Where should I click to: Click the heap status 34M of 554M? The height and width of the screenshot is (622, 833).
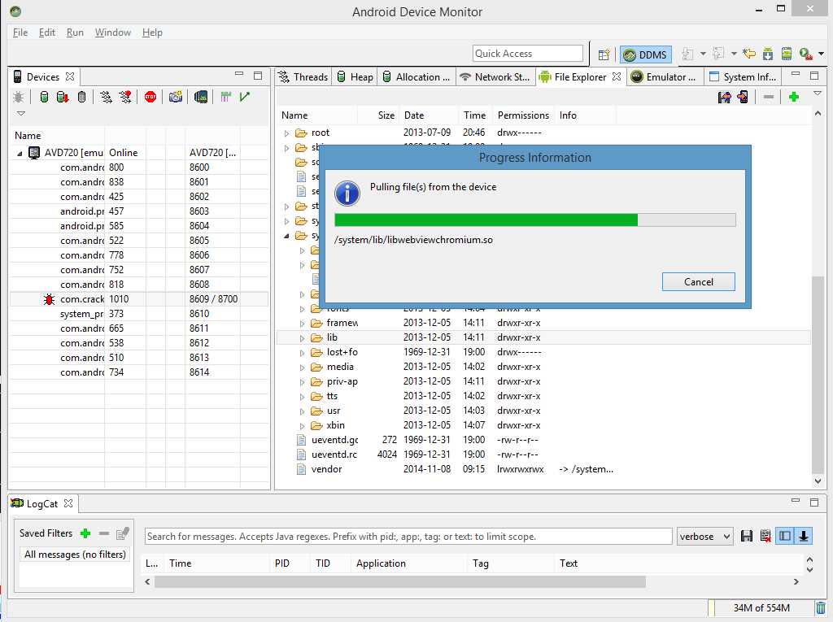pos(761,607)
